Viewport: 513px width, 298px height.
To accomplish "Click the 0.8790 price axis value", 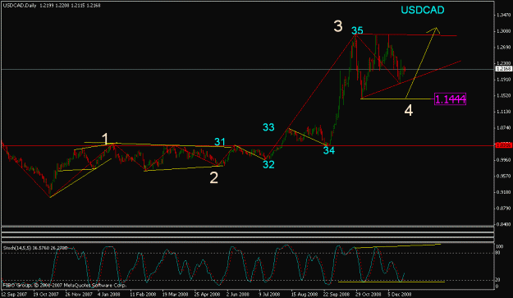I will (x=503, y=208).
